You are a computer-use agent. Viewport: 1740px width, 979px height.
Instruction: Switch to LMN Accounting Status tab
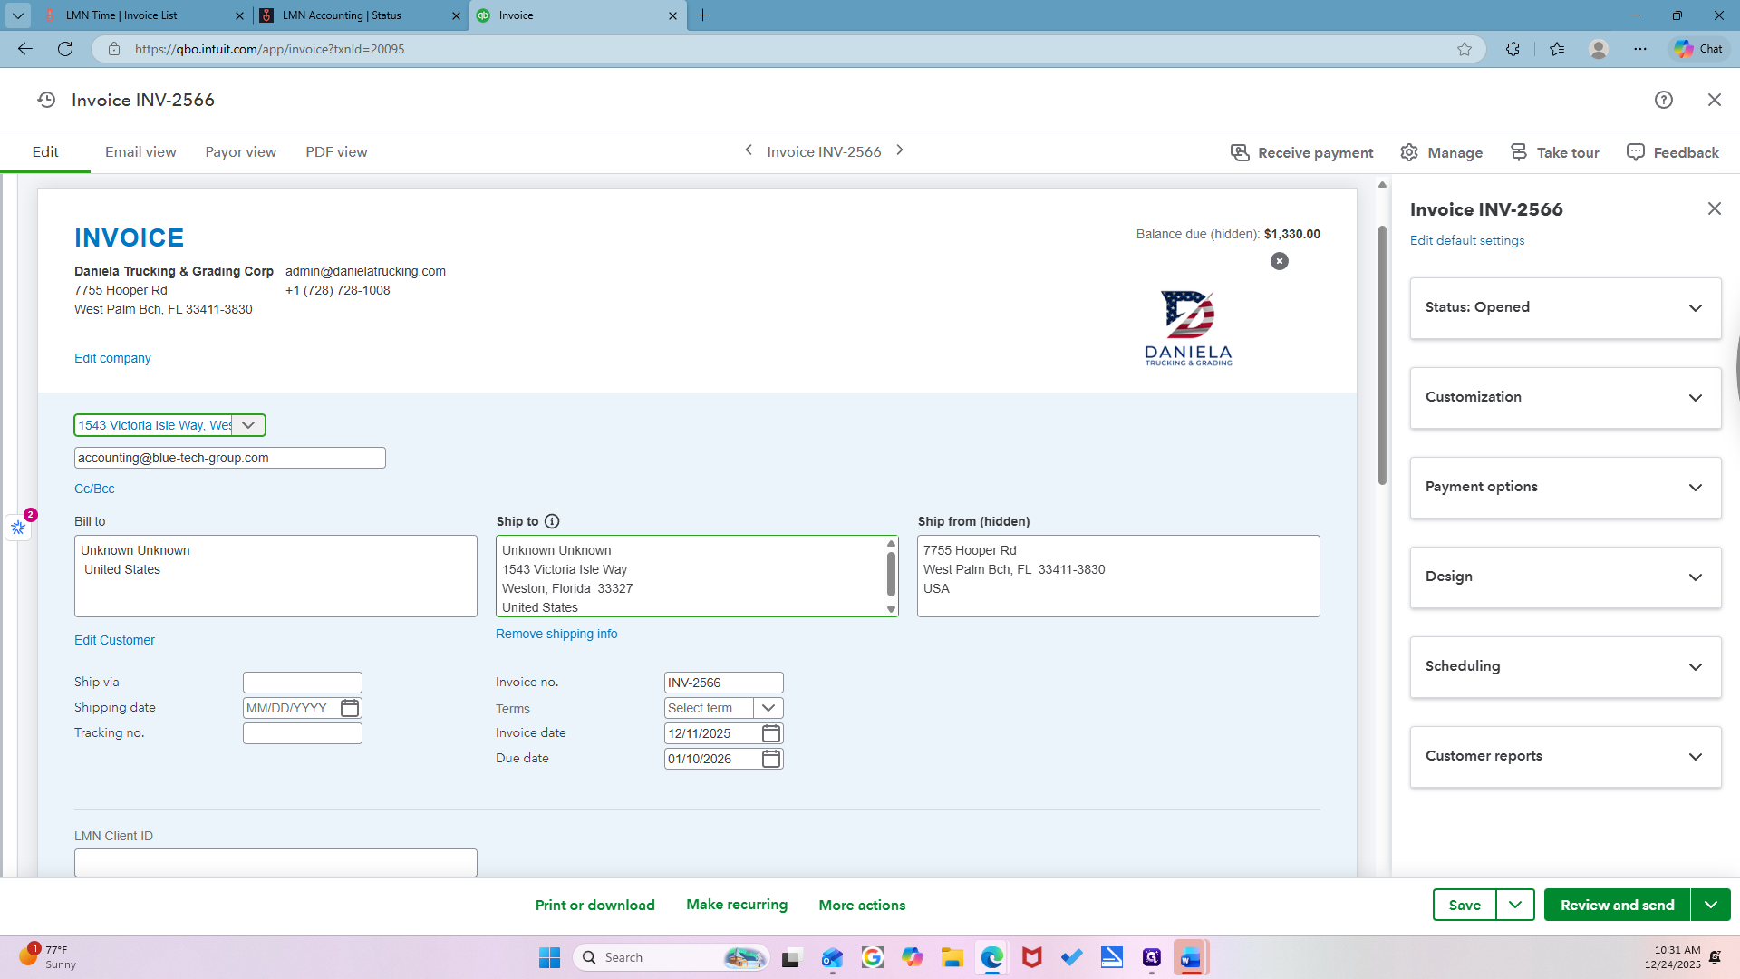pyautogui.click(x=360, y=15)
